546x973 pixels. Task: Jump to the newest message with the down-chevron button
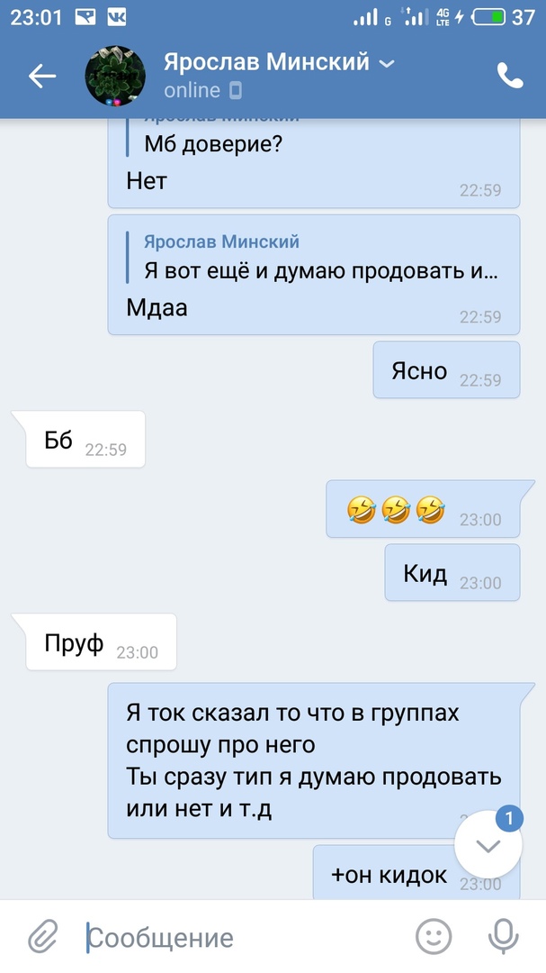tap(488, 846)
